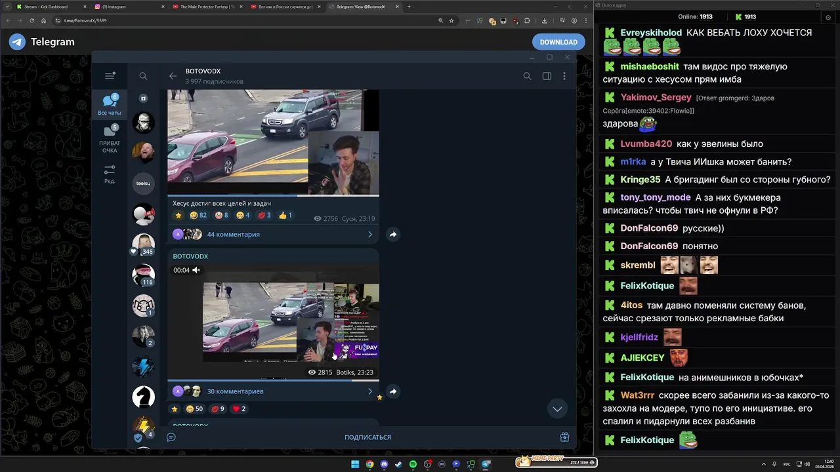Open the discussion icon in the bottom bar
This screenshot has height=472, width=840.
click(171, 437)
